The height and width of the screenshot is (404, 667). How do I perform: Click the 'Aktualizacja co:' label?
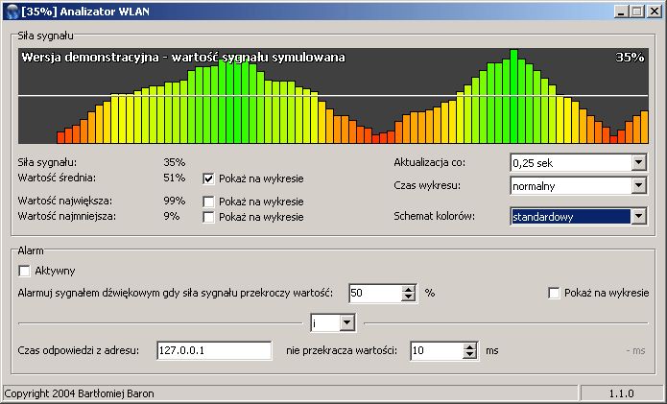coord(430,162)
